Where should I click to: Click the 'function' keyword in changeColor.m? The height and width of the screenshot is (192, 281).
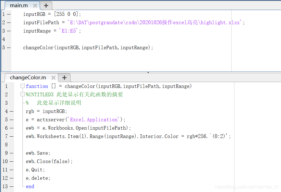click(x=37, y=86)
